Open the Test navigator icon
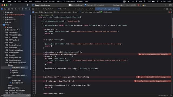173x97 pixels. point(19,9)
